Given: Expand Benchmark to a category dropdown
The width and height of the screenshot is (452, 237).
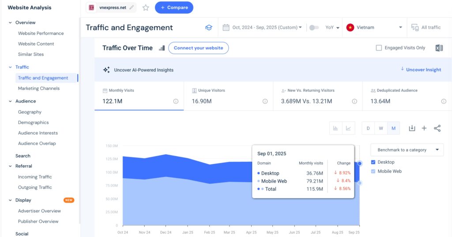Looking at the screenshot, I should point(407,150).
